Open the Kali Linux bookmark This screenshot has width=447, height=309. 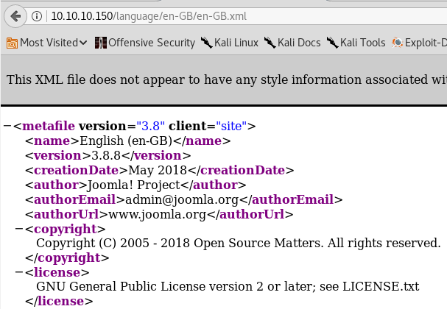231,43
